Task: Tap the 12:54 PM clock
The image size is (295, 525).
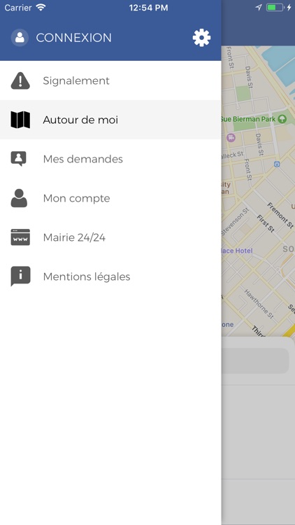Action: (x=148, y=8)
